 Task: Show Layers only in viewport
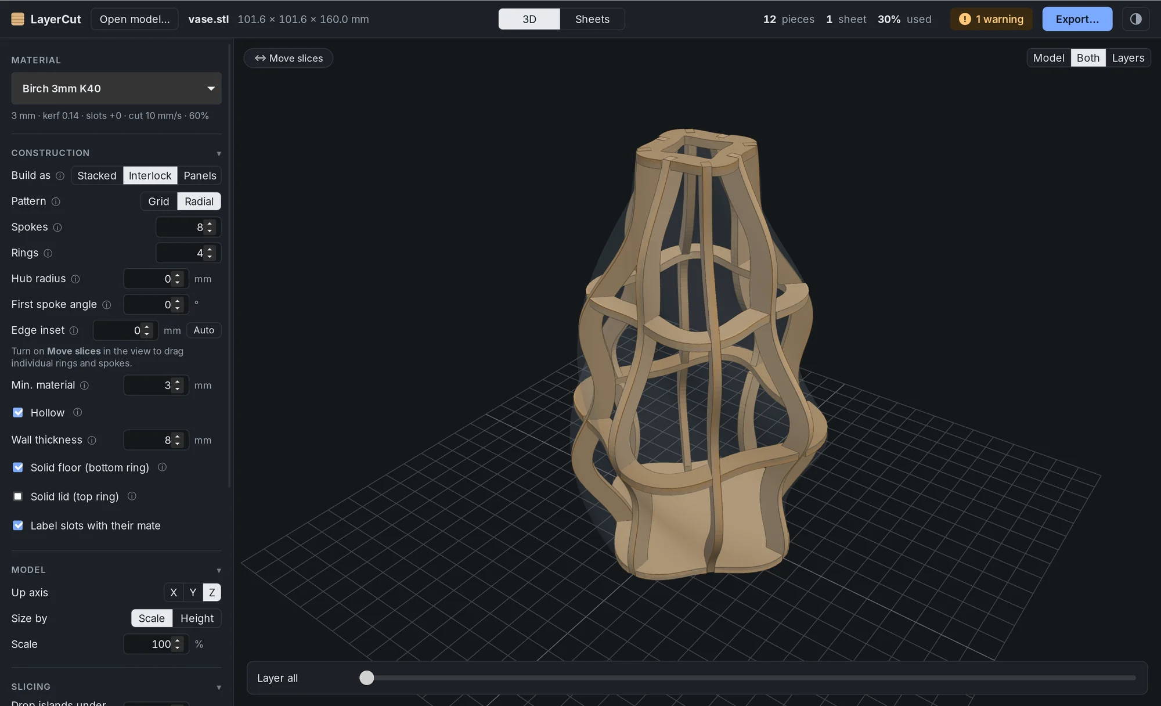point(1128,58)
